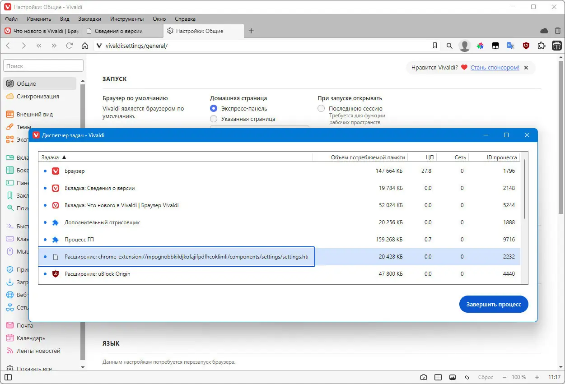Viewport: 565px width, 384px height.
Task: Open the uBlock Origin toolbar icon
Action: pos(526,46)
